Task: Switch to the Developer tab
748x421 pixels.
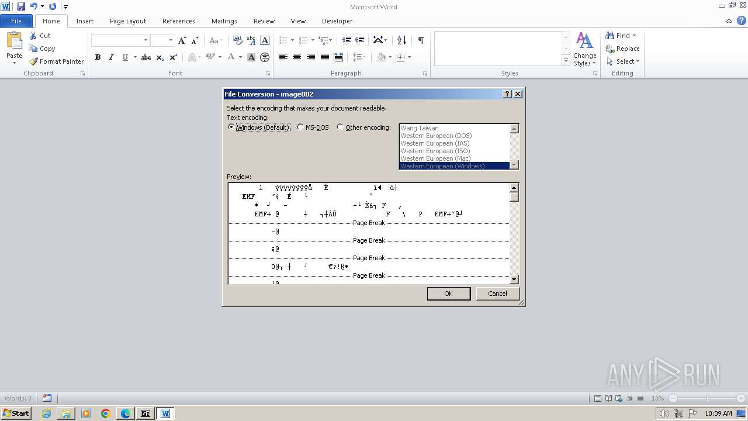Action: [x=337, y=21]
